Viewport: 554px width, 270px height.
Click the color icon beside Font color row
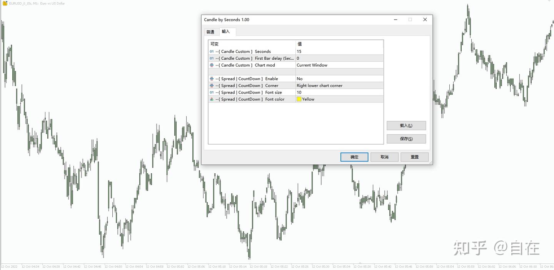tap(212, 99)
